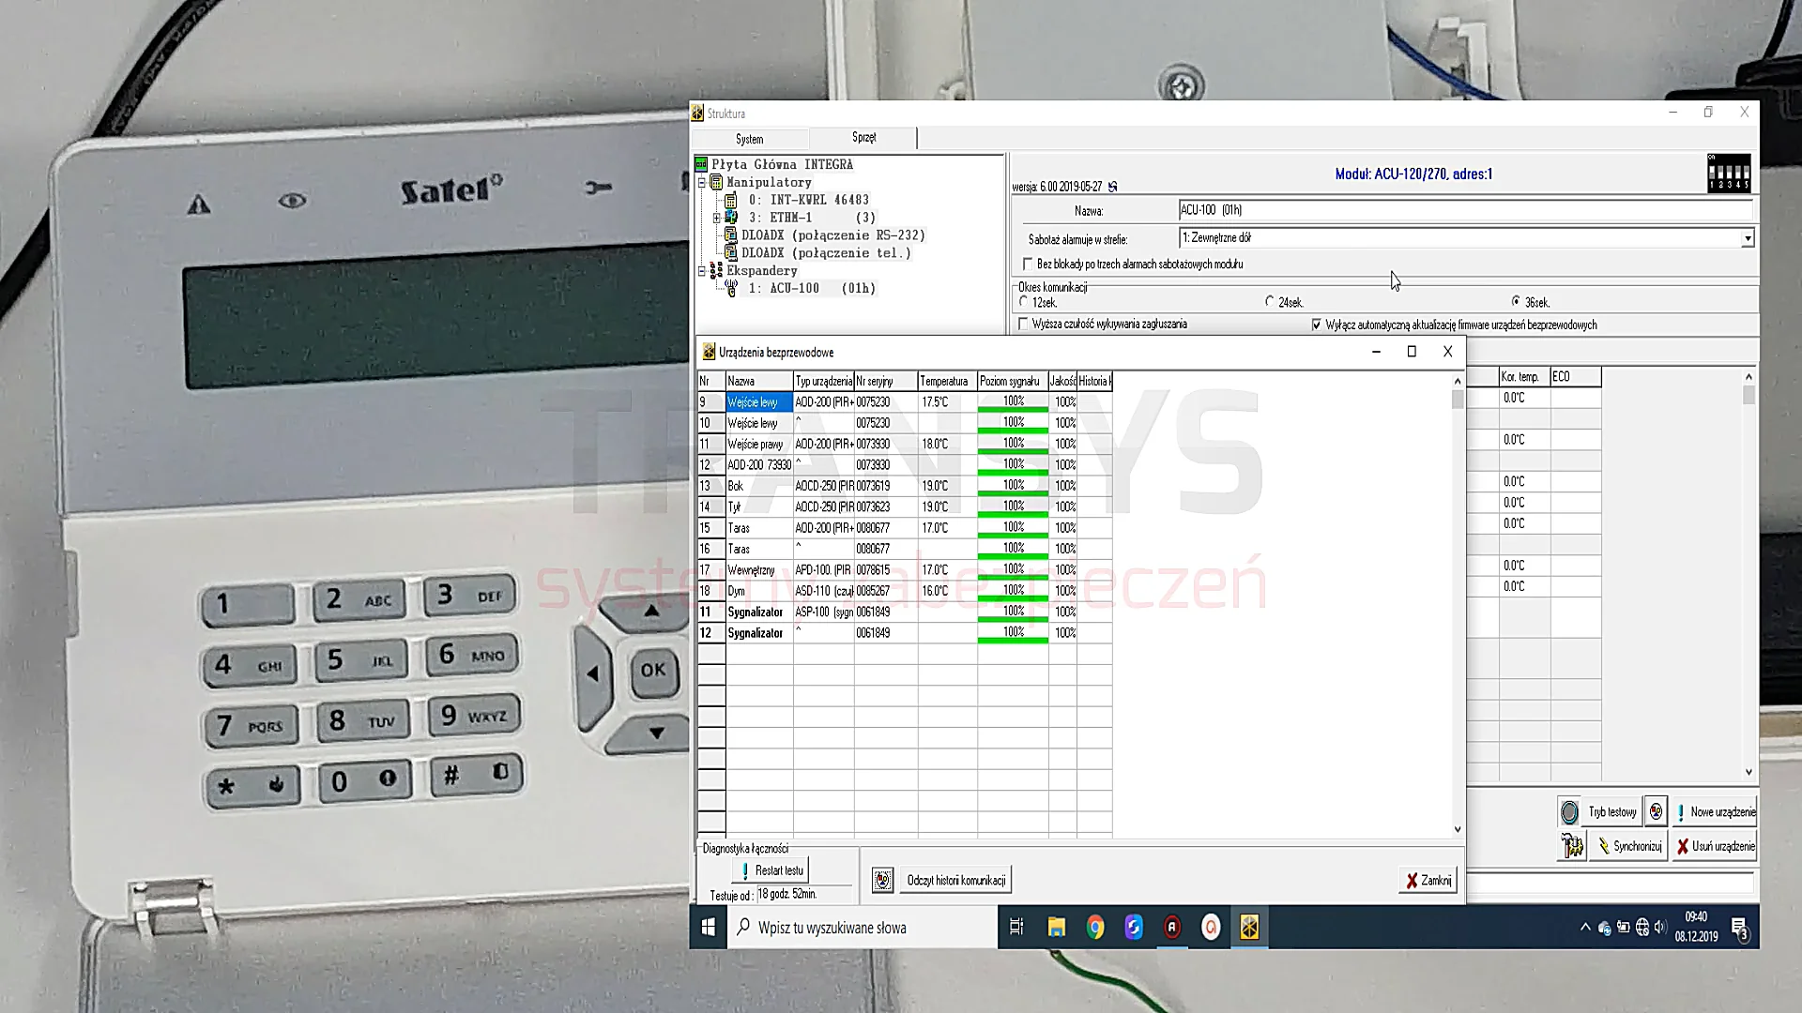Image resolution: width=1802 pixels, height=1013 pixels.
Task: Launch Google Chrome from the taskbar
Action: [x=1095, y=928]
